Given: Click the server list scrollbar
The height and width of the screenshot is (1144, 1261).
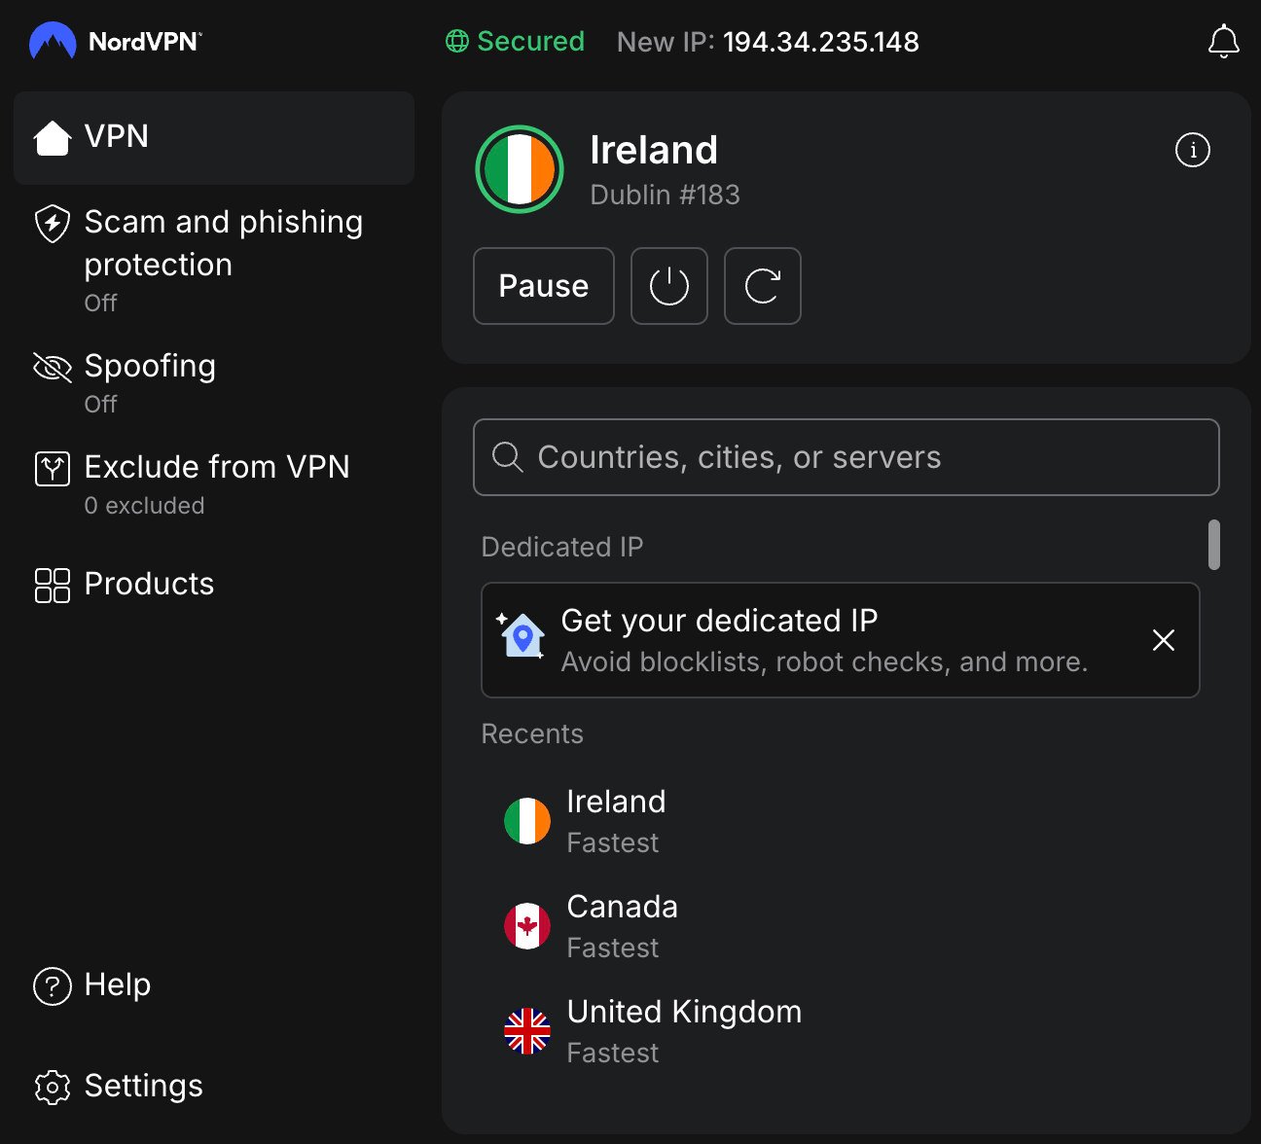Looking at the screenshot, I should coord(1214,545).
